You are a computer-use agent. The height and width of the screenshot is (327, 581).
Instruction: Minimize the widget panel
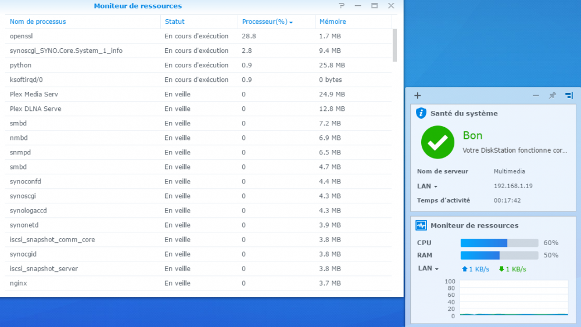coord(536,95)
